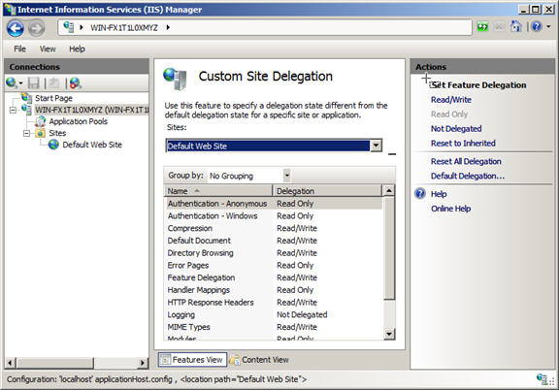Open Default Delegation... link

(x=468, y=177)
